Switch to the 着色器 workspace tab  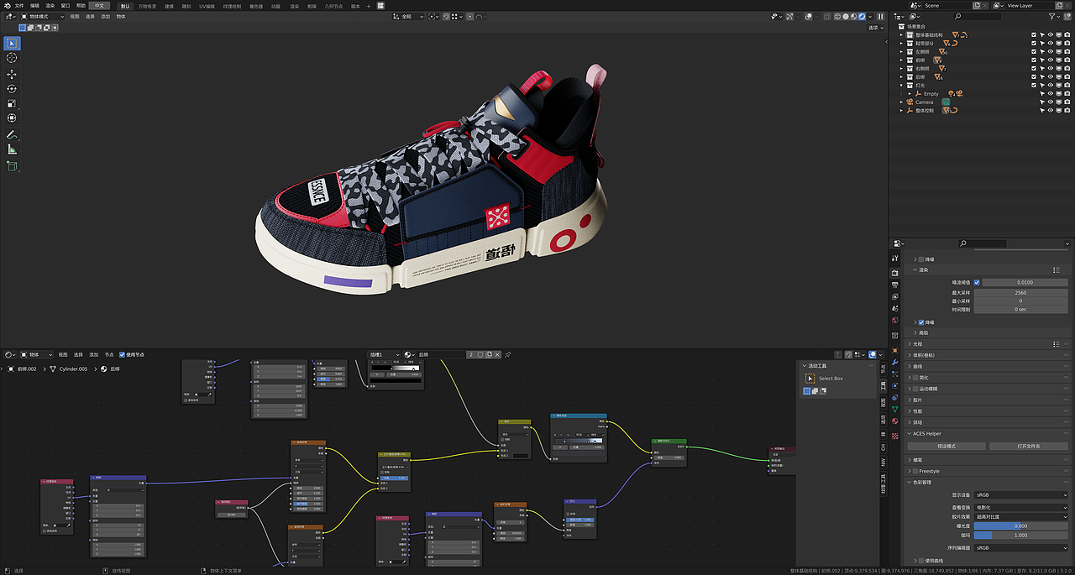256,6
